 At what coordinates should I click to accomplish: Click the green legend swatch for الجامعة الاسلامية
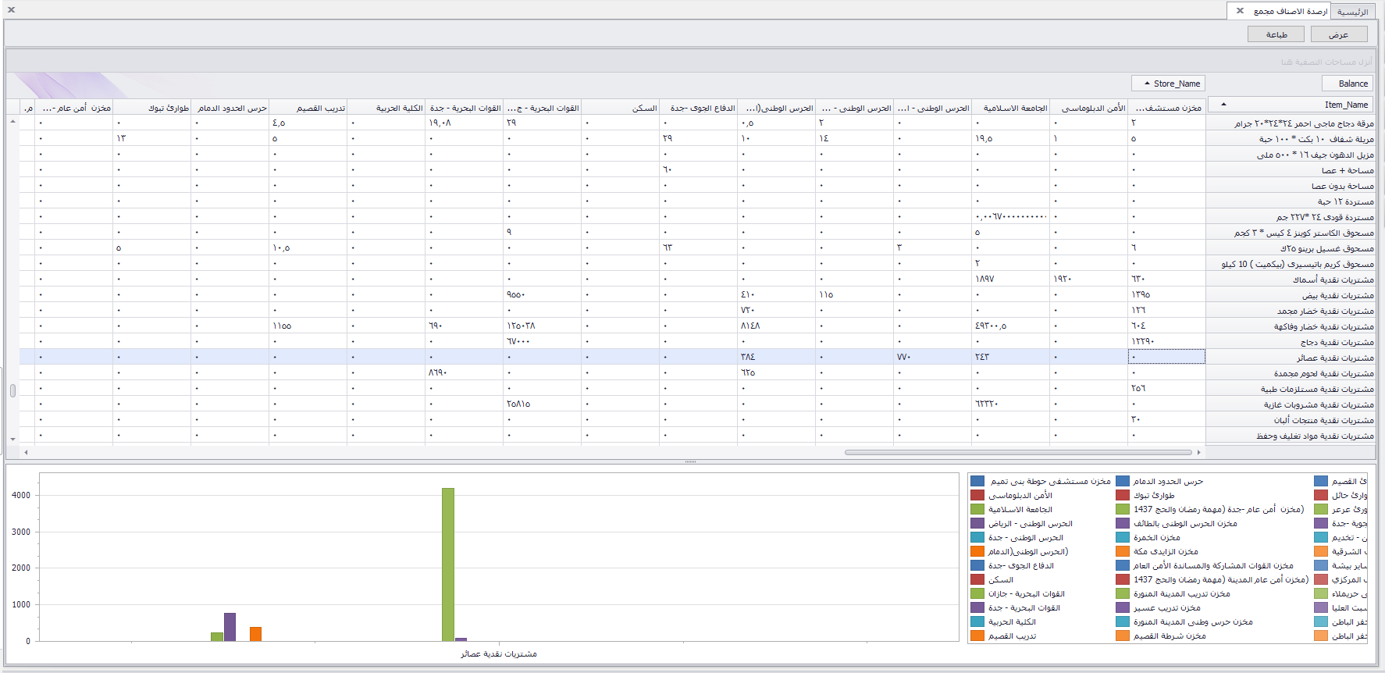pos(977,510)
